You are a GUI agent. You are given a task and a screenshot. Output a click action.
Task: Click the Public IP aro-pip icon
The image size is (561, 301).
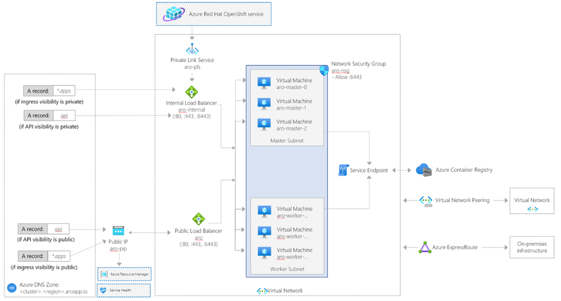[x=118, y=231]
